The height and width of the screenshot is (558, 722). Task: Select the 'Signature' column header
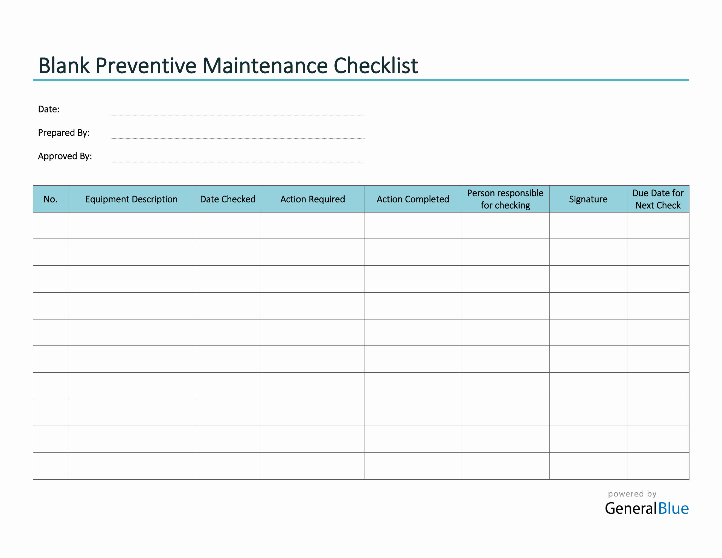pos(588,199)
